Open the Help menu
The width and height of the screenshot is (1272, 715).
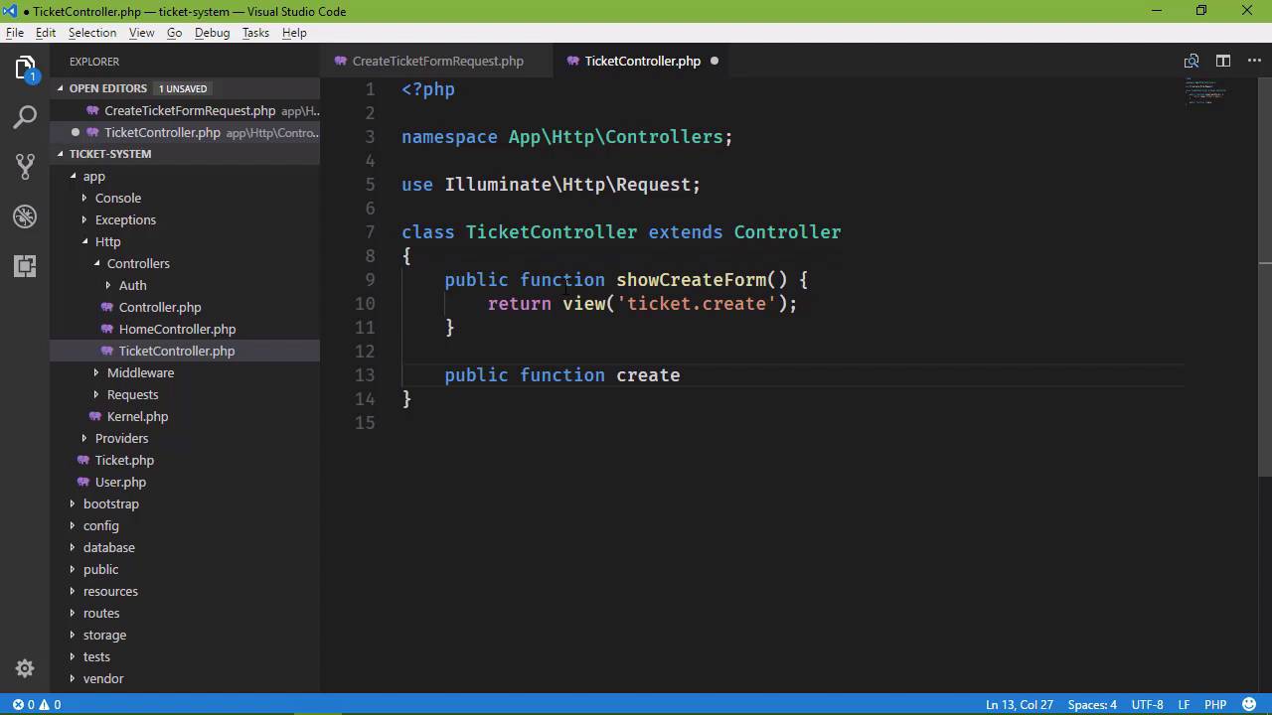294,33
